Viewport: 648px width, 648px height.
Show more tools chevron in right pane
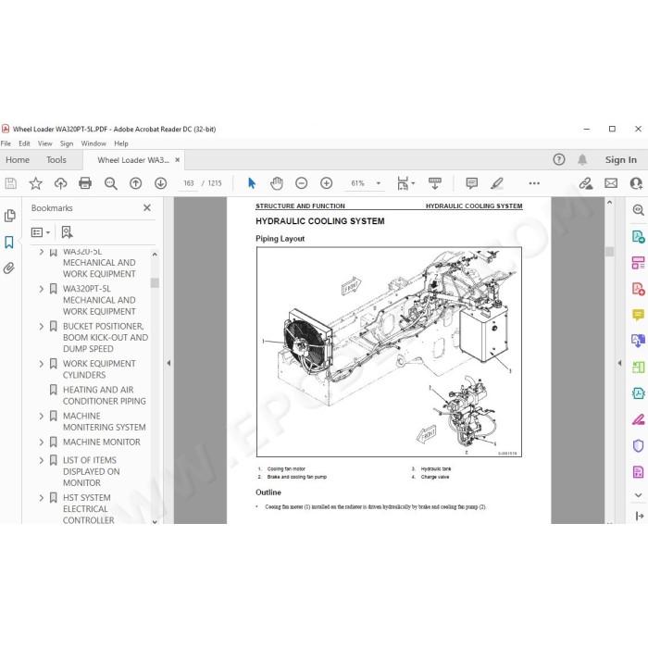(x=638, y=495)
